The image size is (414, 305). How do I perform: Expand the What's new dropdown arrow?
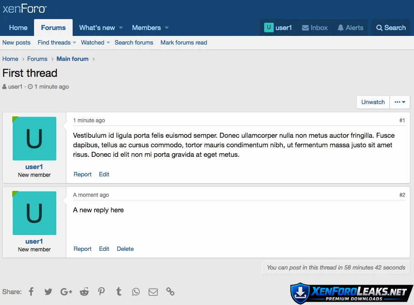[x=121, y=28]
